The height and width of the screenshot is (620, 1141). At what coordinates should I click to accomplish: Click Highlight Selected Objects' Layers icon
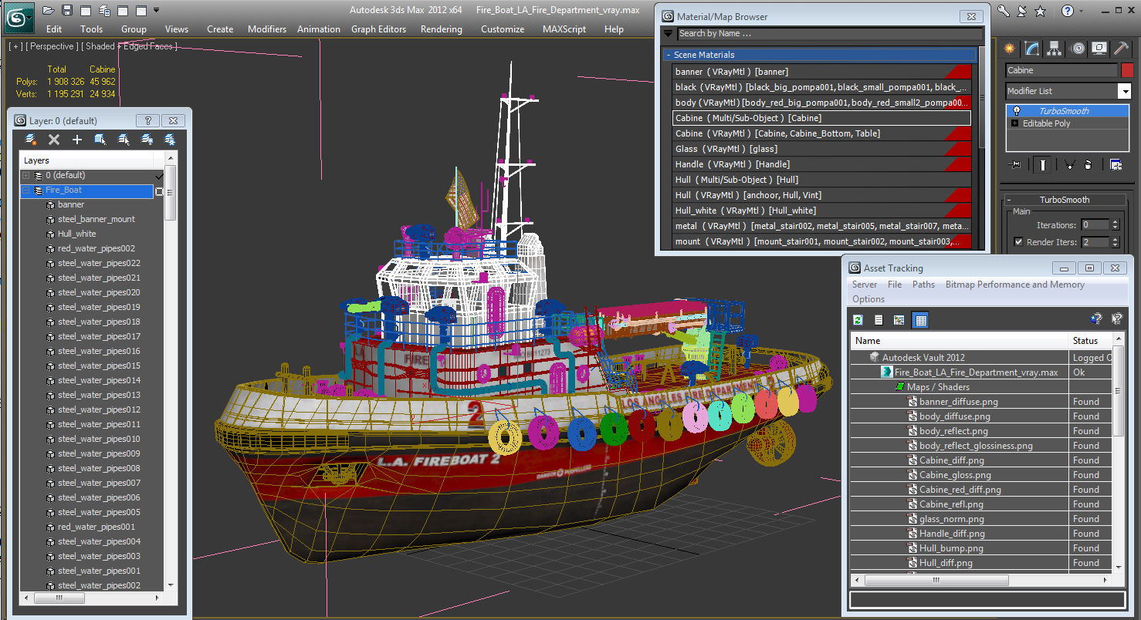click(124, 140)
